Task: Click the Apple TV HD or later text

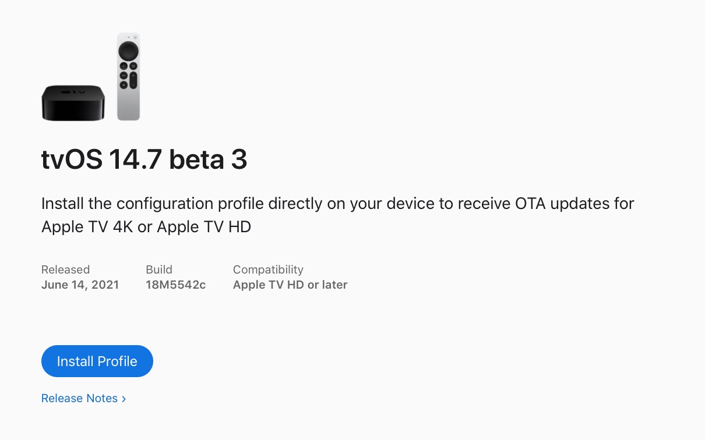Action: coord(290,285)
